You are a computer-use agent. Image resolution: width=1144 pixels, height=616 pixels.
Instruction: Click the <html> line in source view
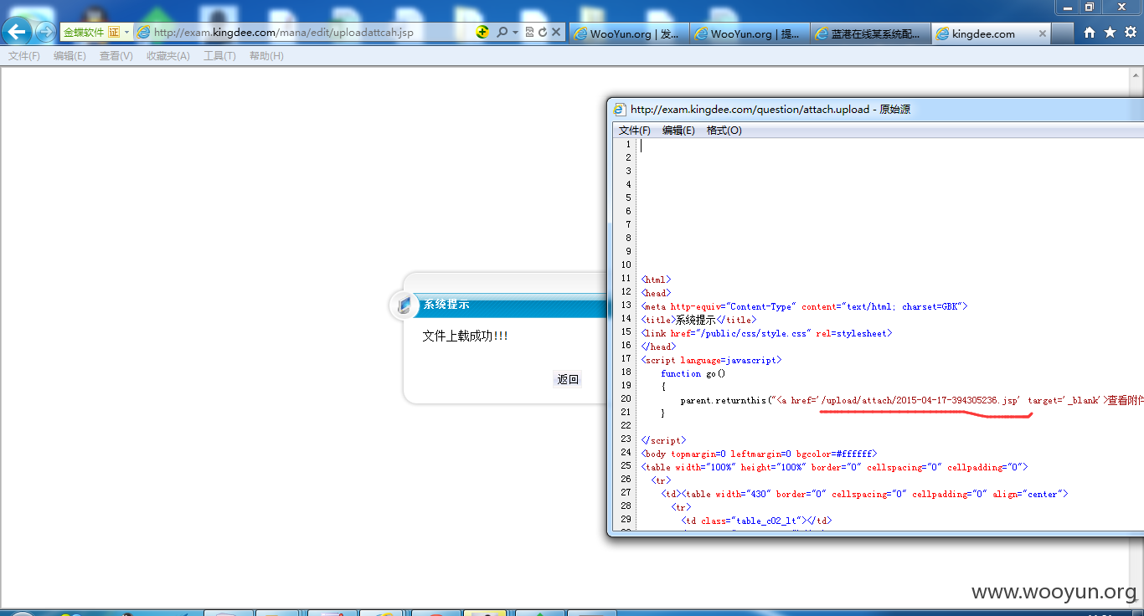tap(657, 280)
